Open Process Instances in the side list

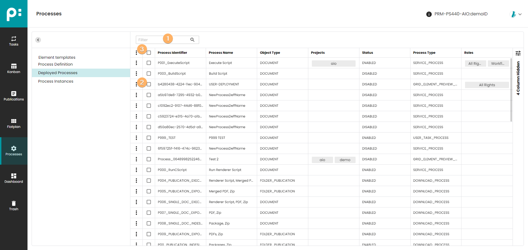pyautogui.click(x=56, y=81)
